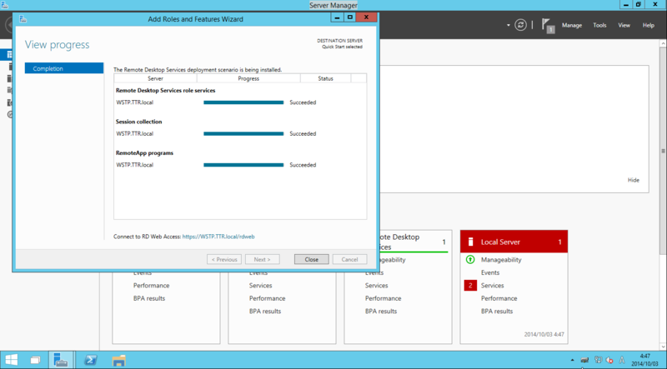
Task: Open the Help menu
Action: click(x=649, y=26)
